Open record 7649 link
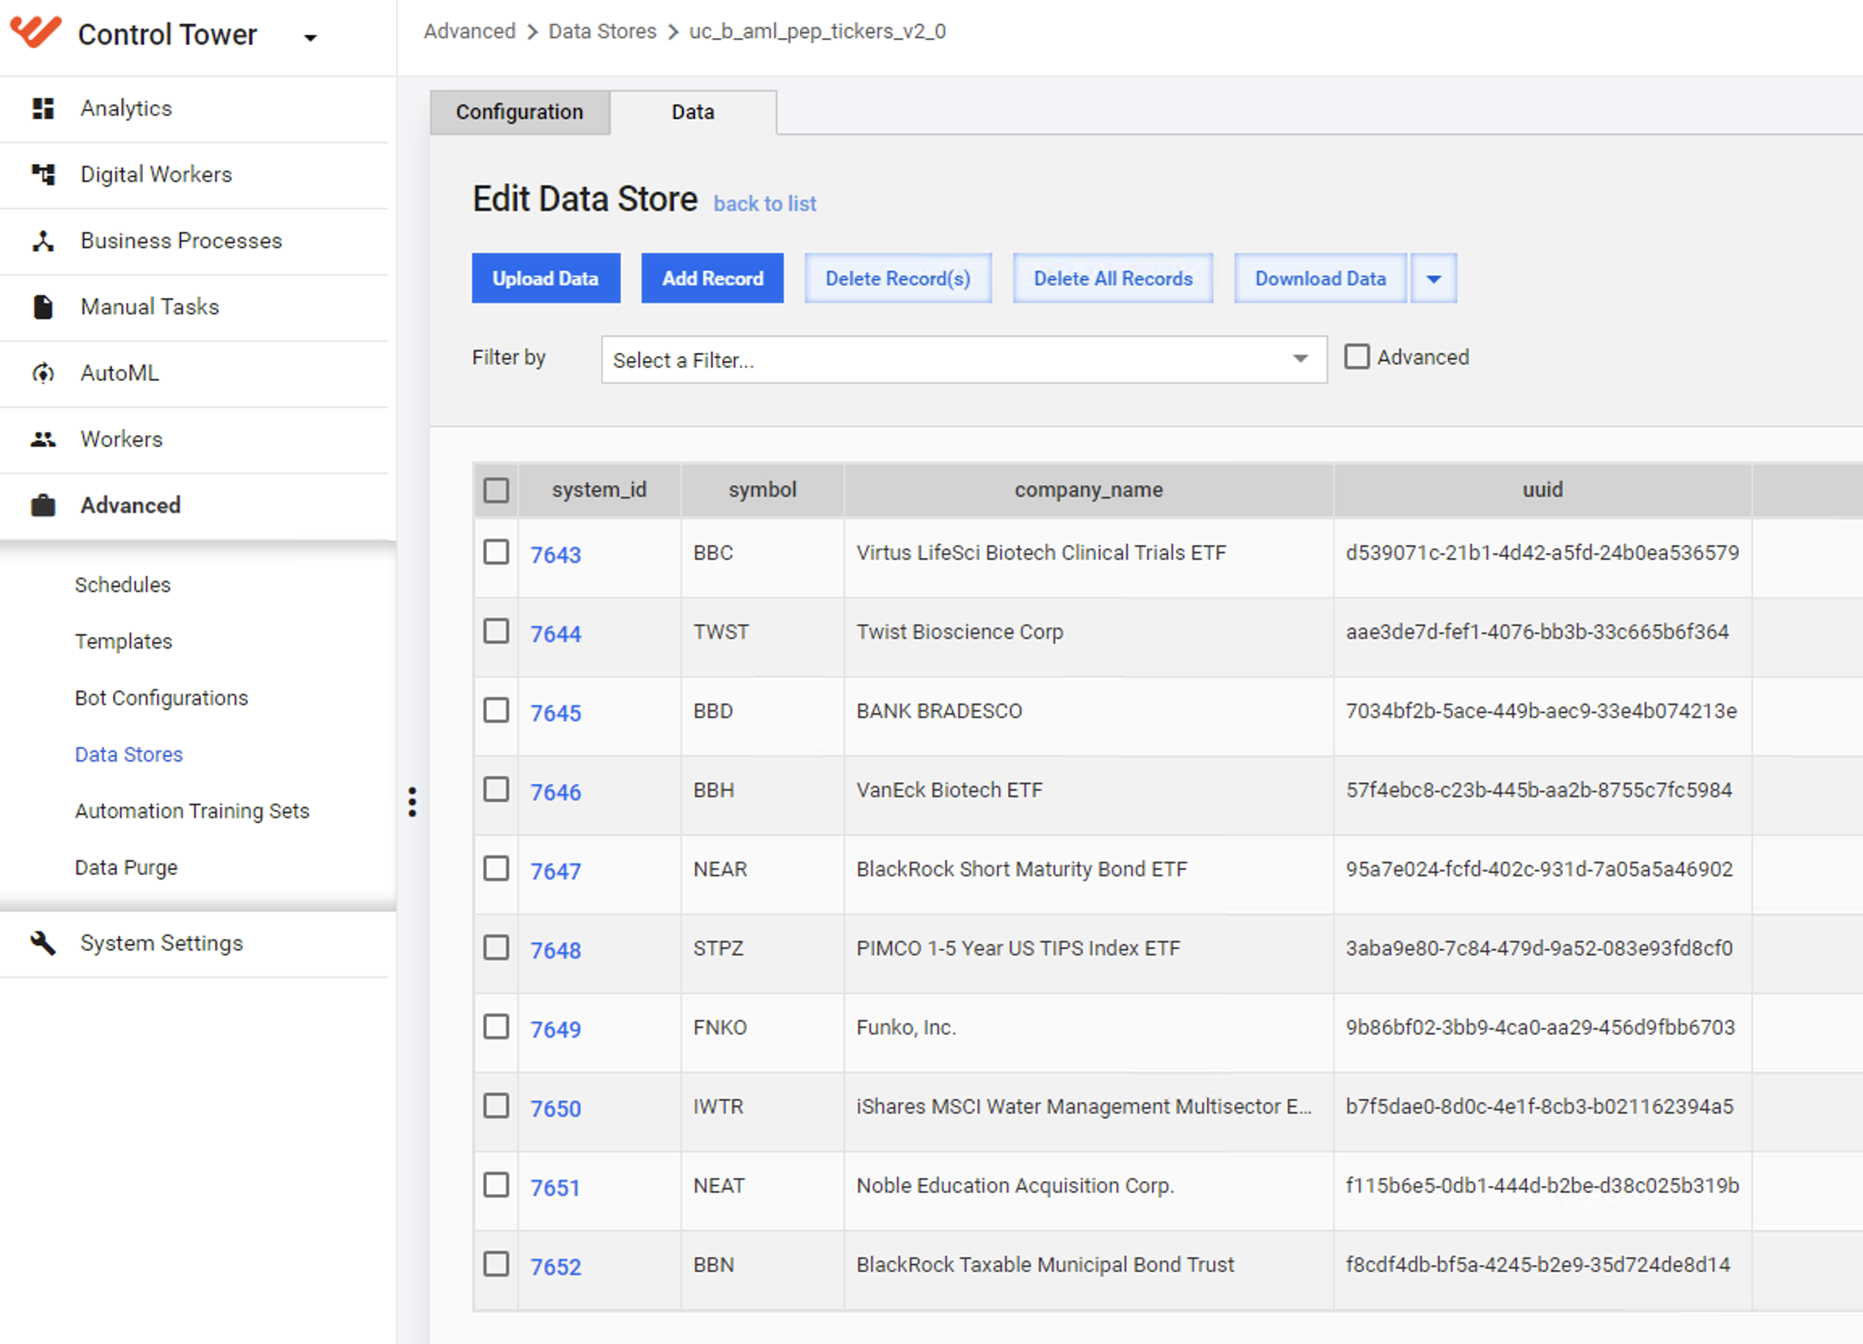The height and width of the screenshot is (1344, 1863). click(x=555, y=1030)
